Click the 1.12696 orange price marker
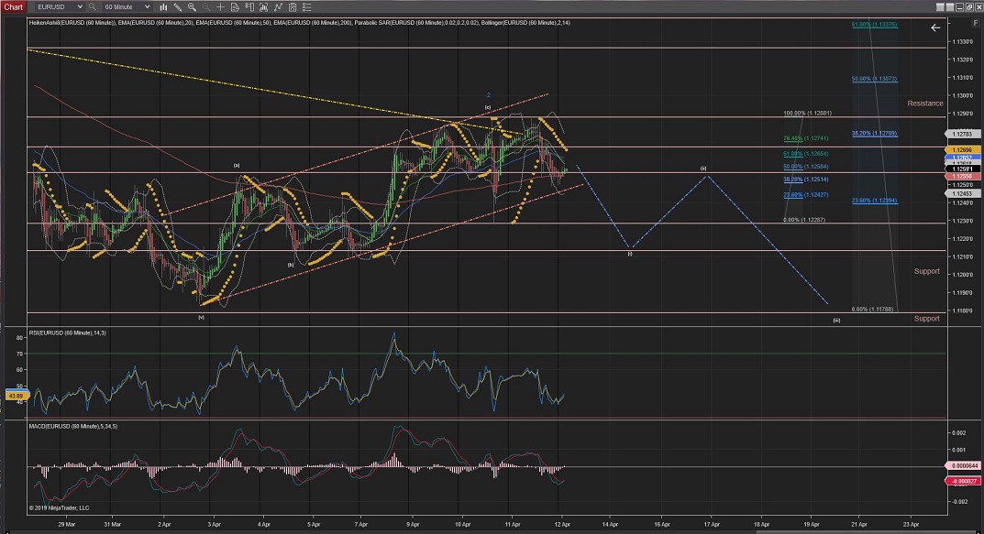The height and width of the screenshot is (534, 984). 962,148
